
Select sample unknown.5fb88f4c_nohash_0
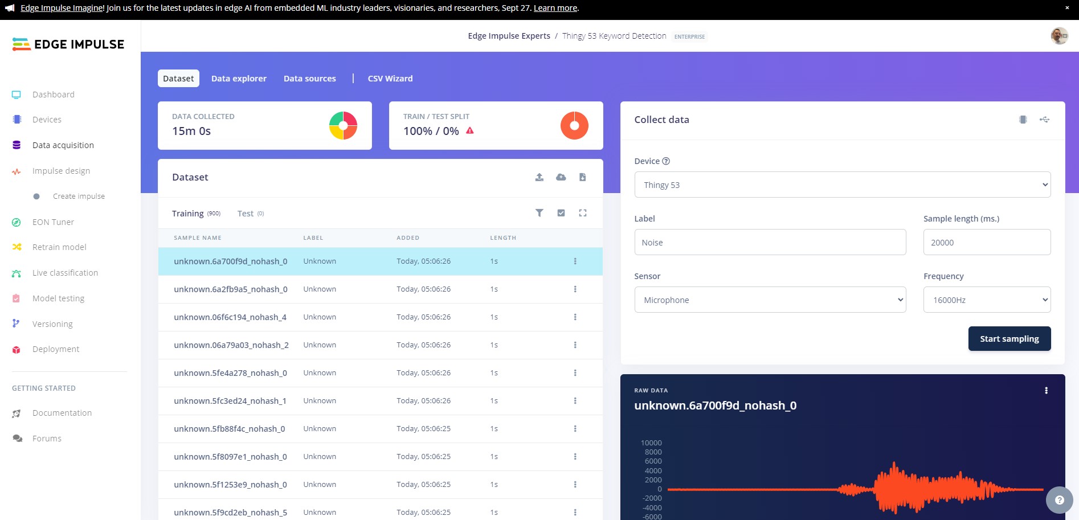click(x=380, y=429)
